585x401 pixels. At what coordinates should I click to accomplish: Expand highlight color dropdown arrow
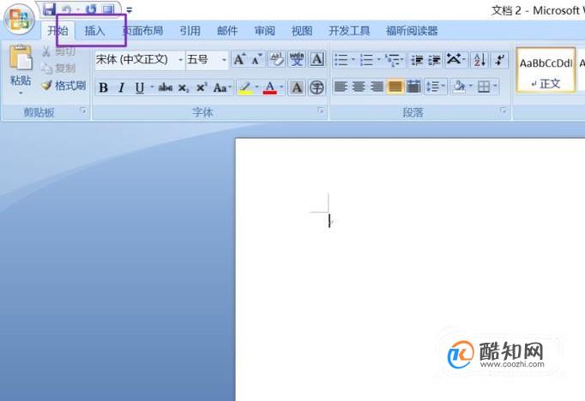pyautogui.click(x=257, y=87)
